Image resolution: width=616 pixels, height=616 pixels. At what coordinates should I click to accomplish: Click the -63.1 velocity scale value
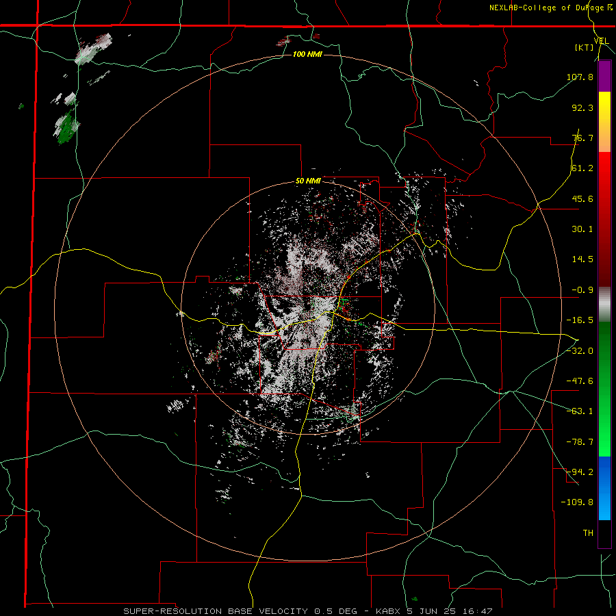tap(580, 411)
